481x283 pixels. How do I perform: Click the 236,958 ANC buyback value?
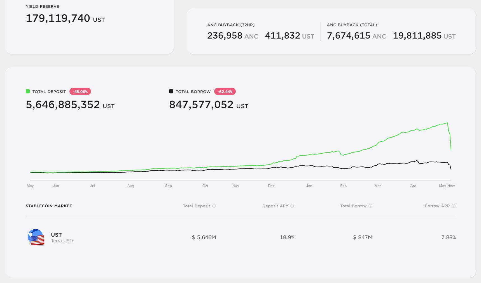click(x=233, y=36)
